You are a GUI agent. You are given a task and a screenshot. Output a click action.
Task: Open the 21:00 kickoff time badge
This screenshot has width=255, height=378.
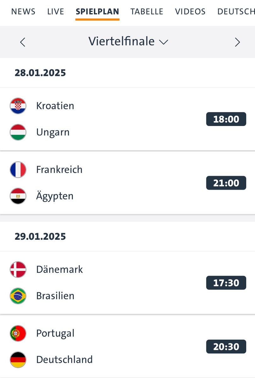[226, 183]
